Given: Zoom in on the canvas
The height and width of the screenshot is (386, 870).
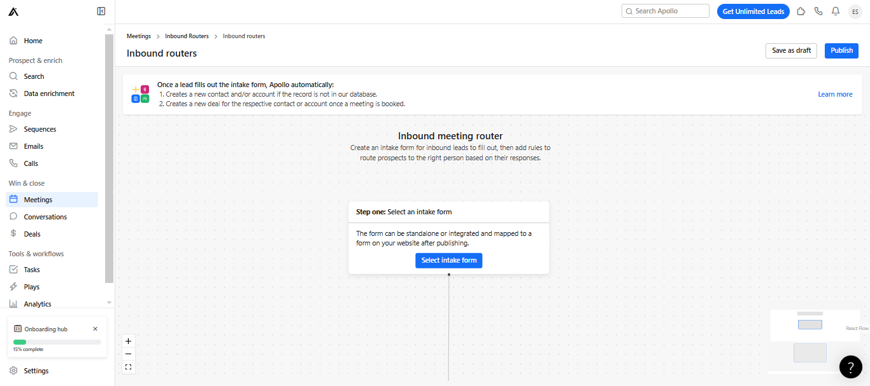Looking at the screenshot, I should pyautogui.click(x=129, y=341).
